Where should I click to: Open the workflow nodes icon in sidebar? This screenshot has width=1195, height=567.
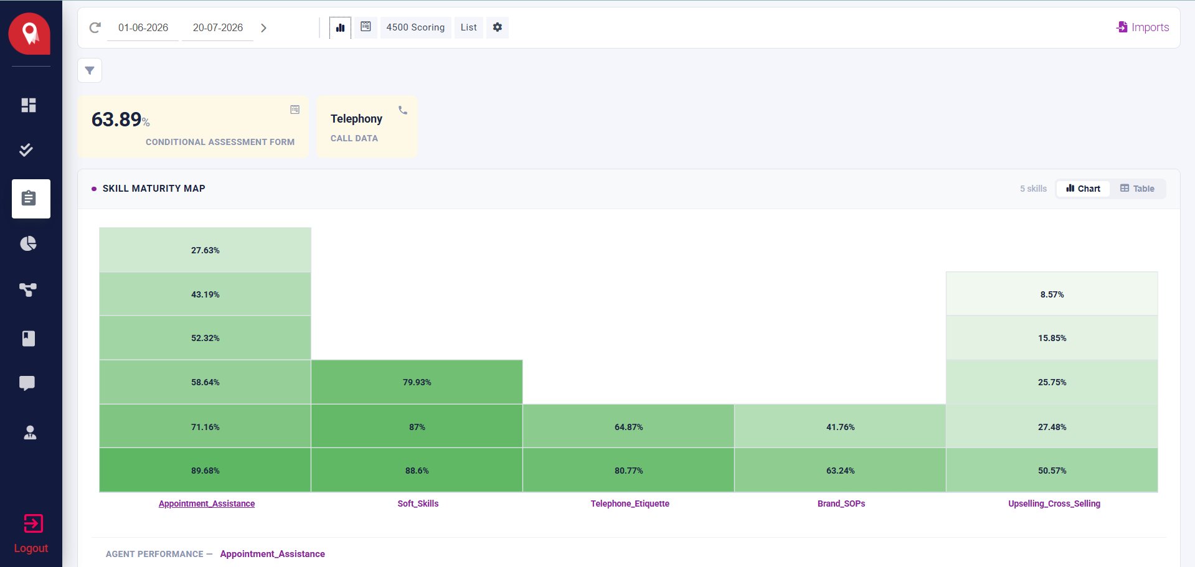coord(28,289)
